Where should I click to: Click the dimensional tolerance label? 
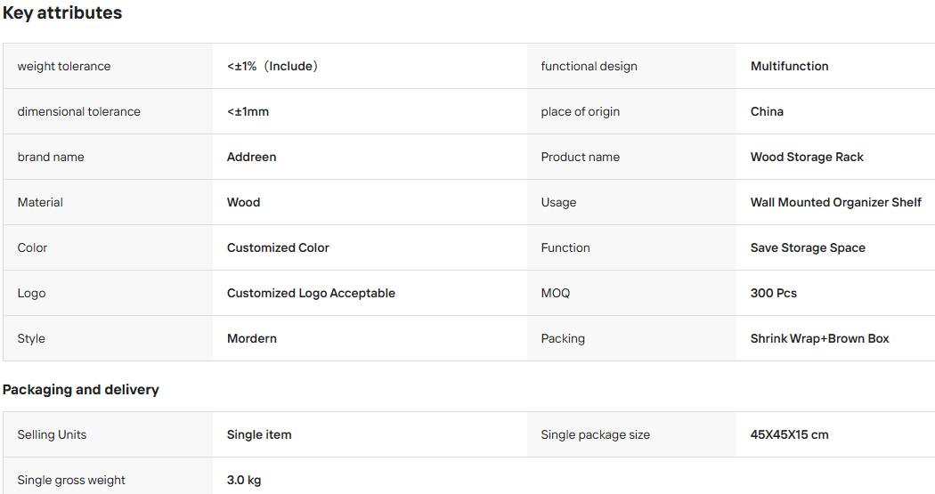pyautogui.click(x=78, y=111)
